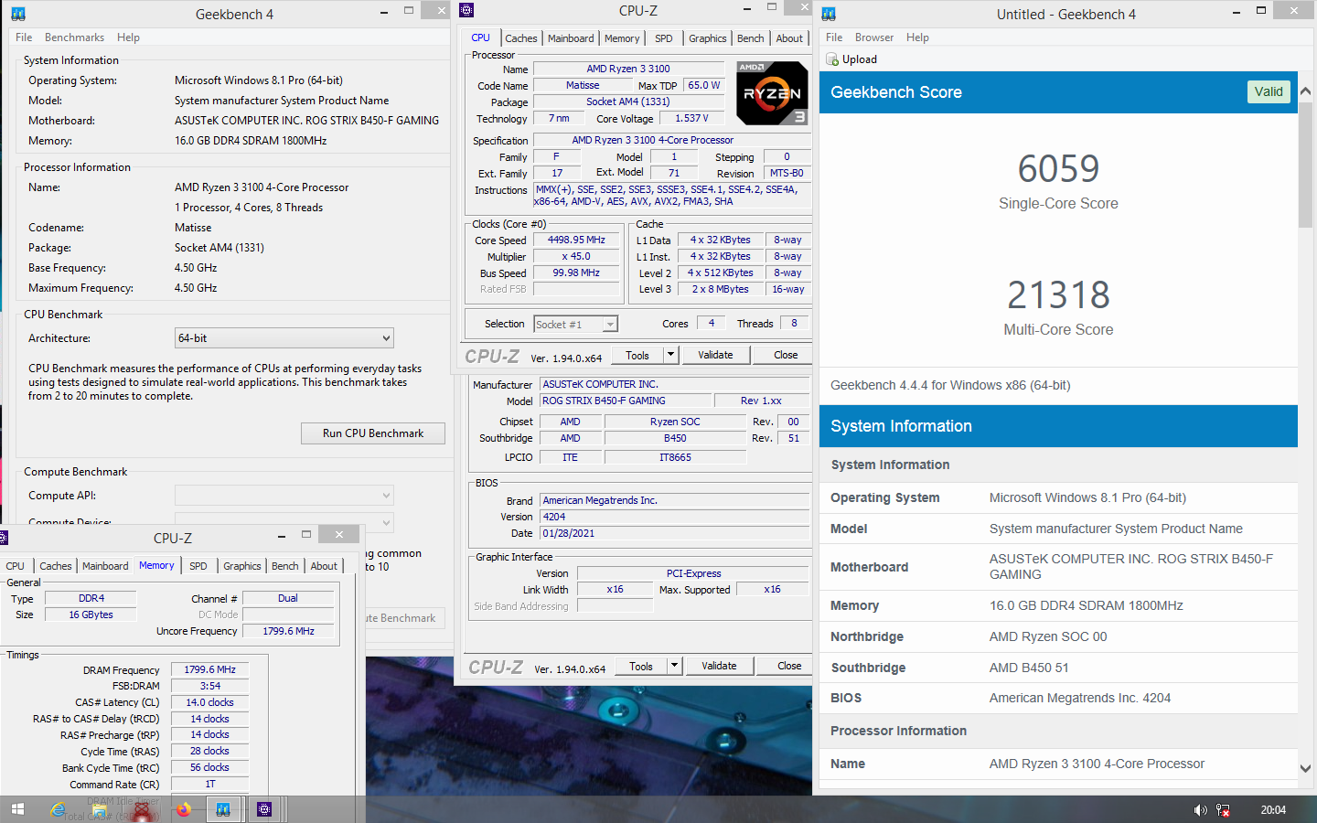Click the Multiplier x 45.0 field
1317x823 pixels.
(576, 257)
